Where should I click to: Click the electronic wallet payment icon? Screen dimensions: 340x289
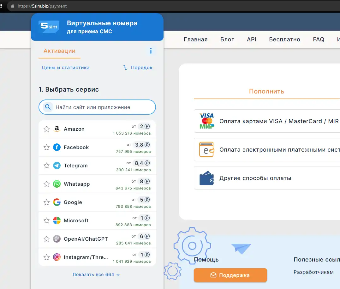(206, 149)
